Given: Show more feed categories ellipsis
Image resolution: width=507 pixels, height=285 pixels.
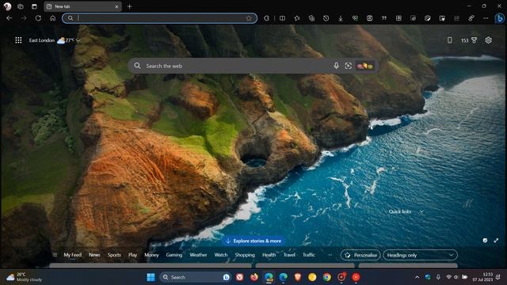Looking at the screenshot, I should 330,255.
